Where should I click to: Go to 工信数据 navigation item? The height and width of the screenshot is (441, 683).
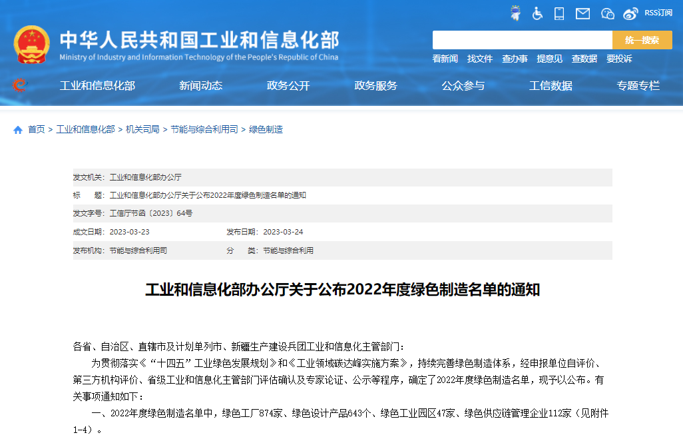pos(551,85)
